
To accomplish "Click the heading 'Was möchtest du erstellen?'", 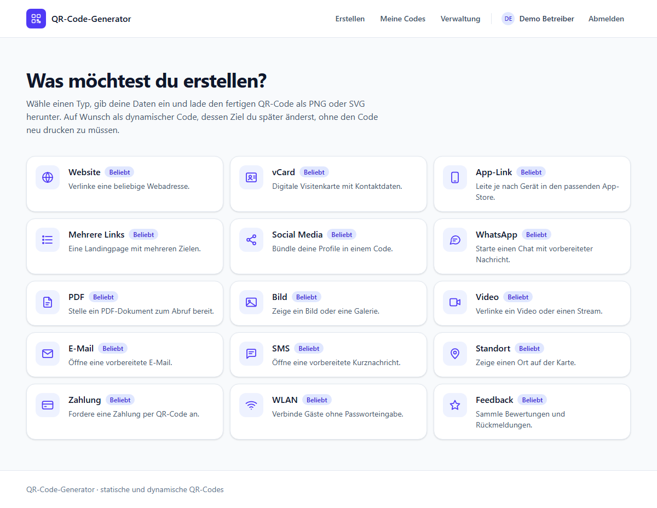I will 147,80.
